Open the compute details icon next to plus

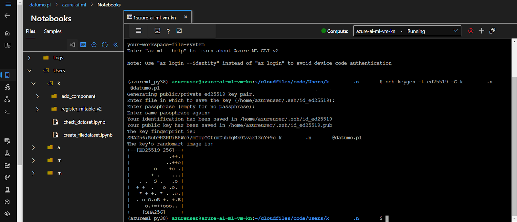[x=492, y=31]
